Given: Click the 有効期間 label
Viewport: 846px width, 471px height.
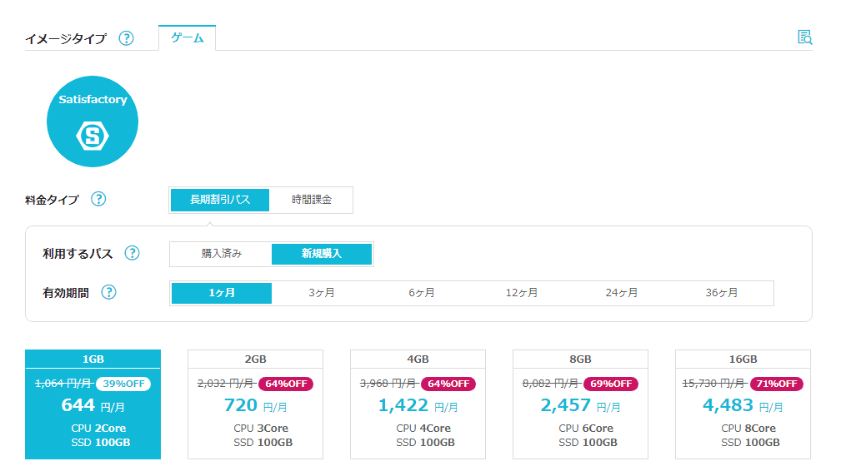Looking at the screenshot, I should click(66, 293).
